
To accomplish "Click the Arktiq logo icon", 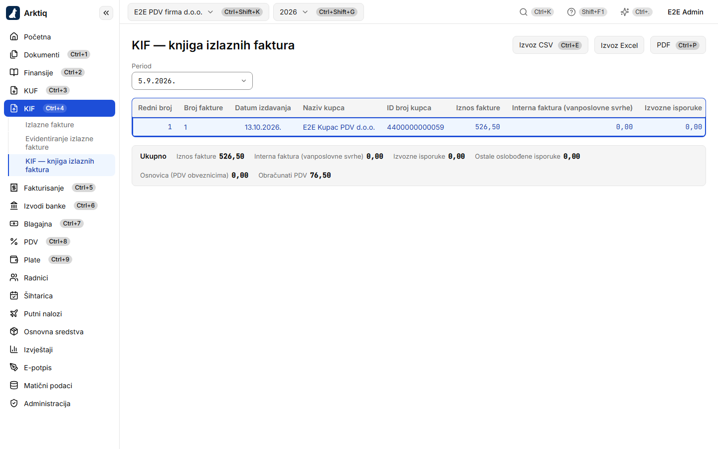I will point(13,13).
